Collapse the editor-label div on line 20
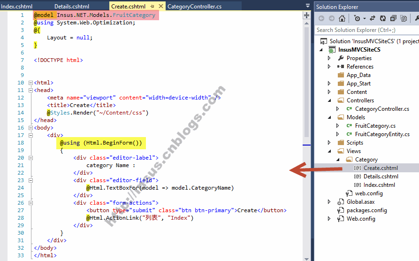 (30, 158)
